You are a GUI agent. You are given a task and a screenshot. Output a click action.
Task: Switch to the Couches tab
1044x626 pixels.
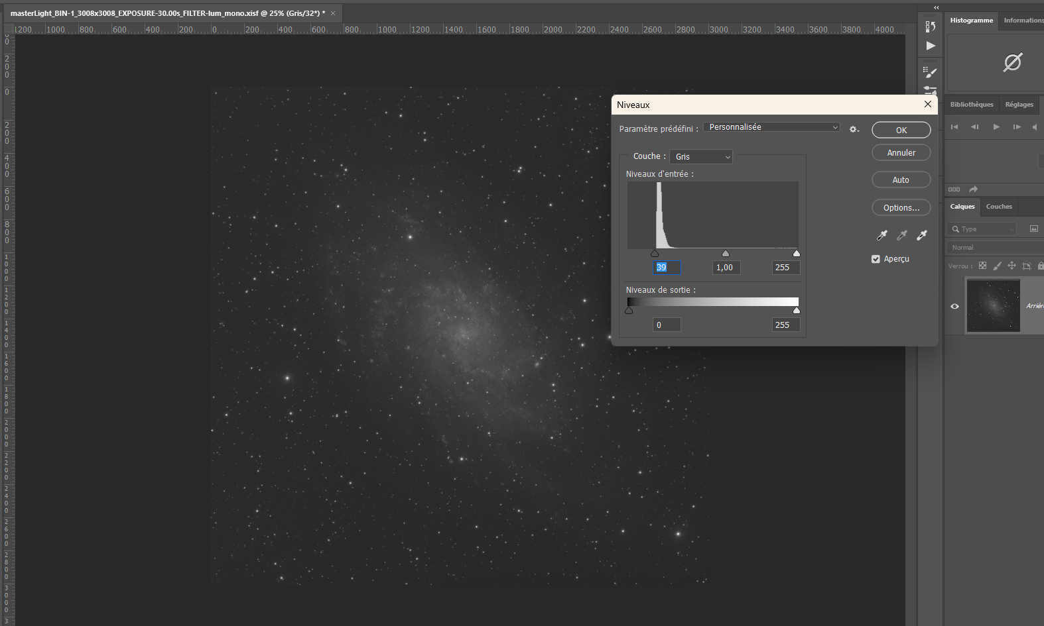[x=999, y=207]
